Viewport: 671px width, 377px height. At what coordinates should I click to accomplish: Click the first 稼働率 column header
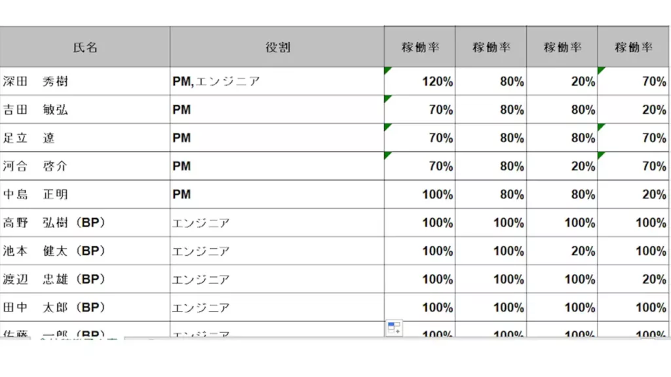pyautogui.click(x=420, y=47)
